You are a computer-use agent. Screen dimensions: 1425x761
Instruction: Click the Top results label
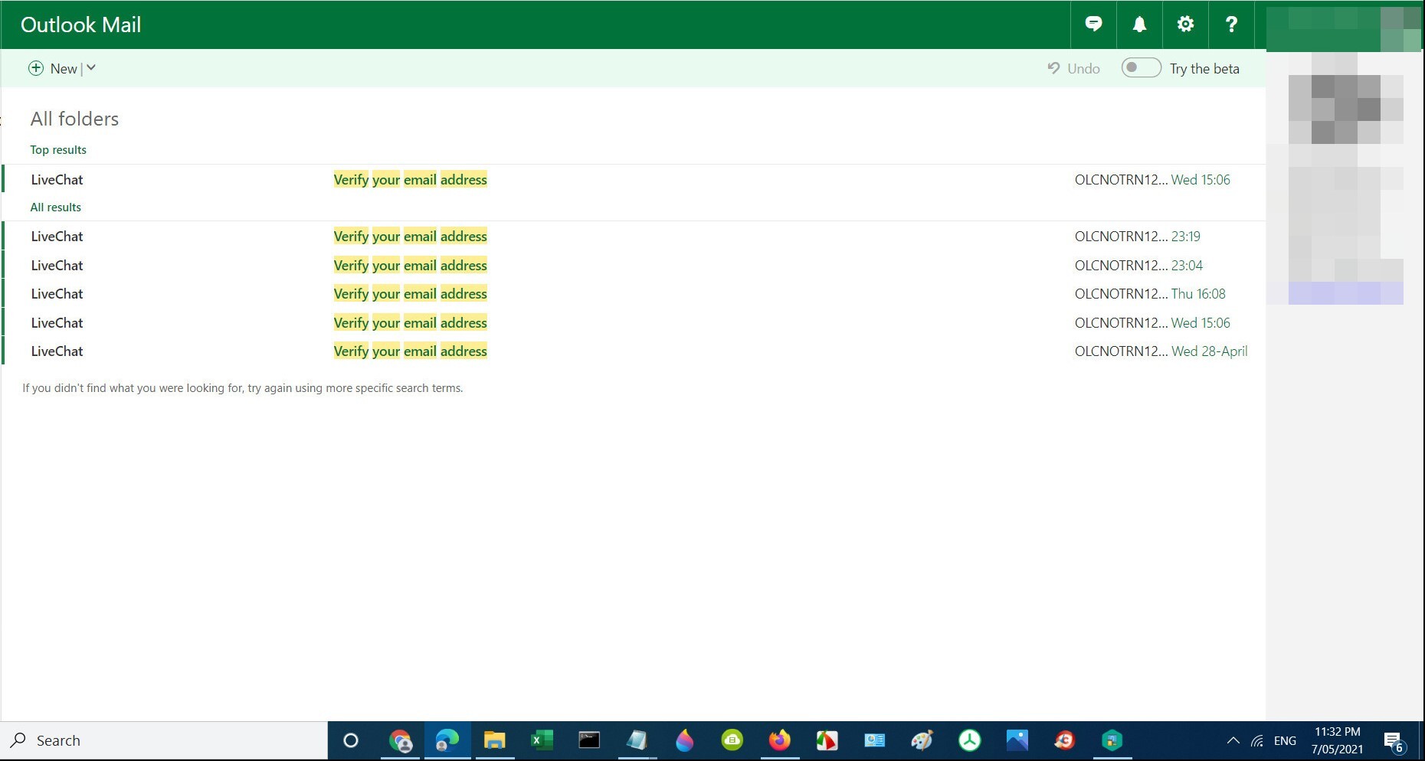click(x=58, y=150)
